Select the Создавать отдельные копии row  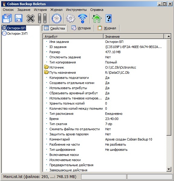105,83
